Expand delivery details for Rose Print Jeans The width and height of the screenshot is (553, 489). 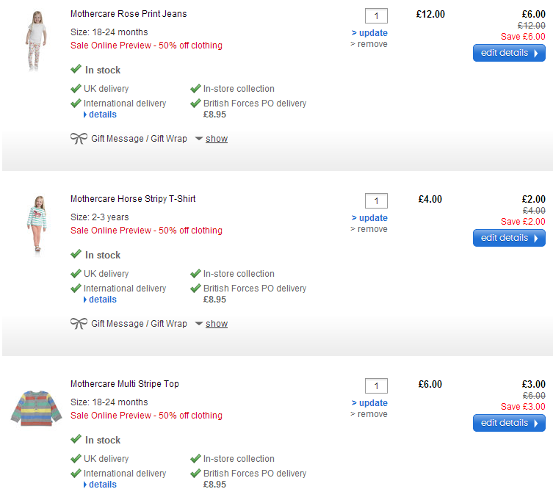tap(102, 115)
